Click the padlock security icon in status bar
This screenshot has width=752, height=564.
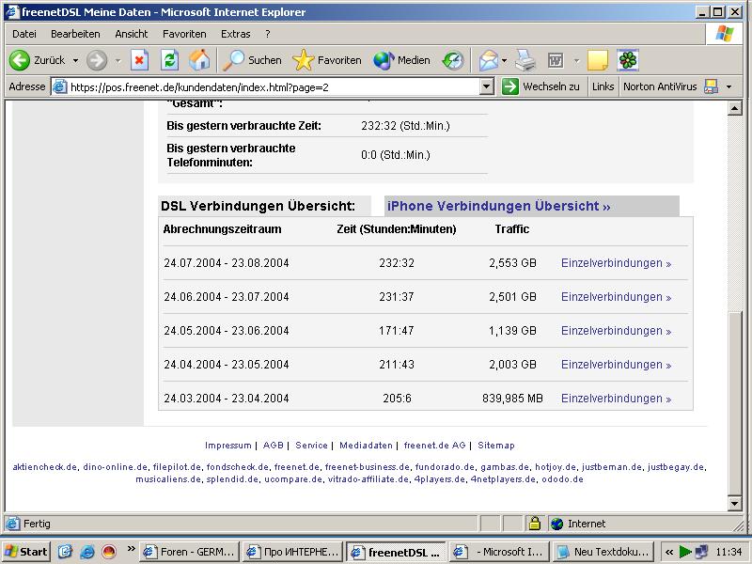coord(534,524)
